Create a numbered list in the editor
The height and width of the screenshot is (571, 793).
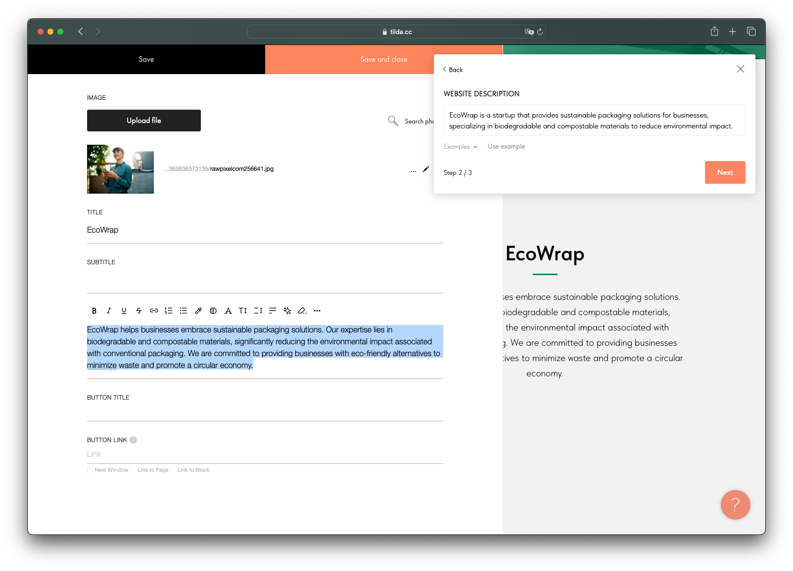[169, 311]
